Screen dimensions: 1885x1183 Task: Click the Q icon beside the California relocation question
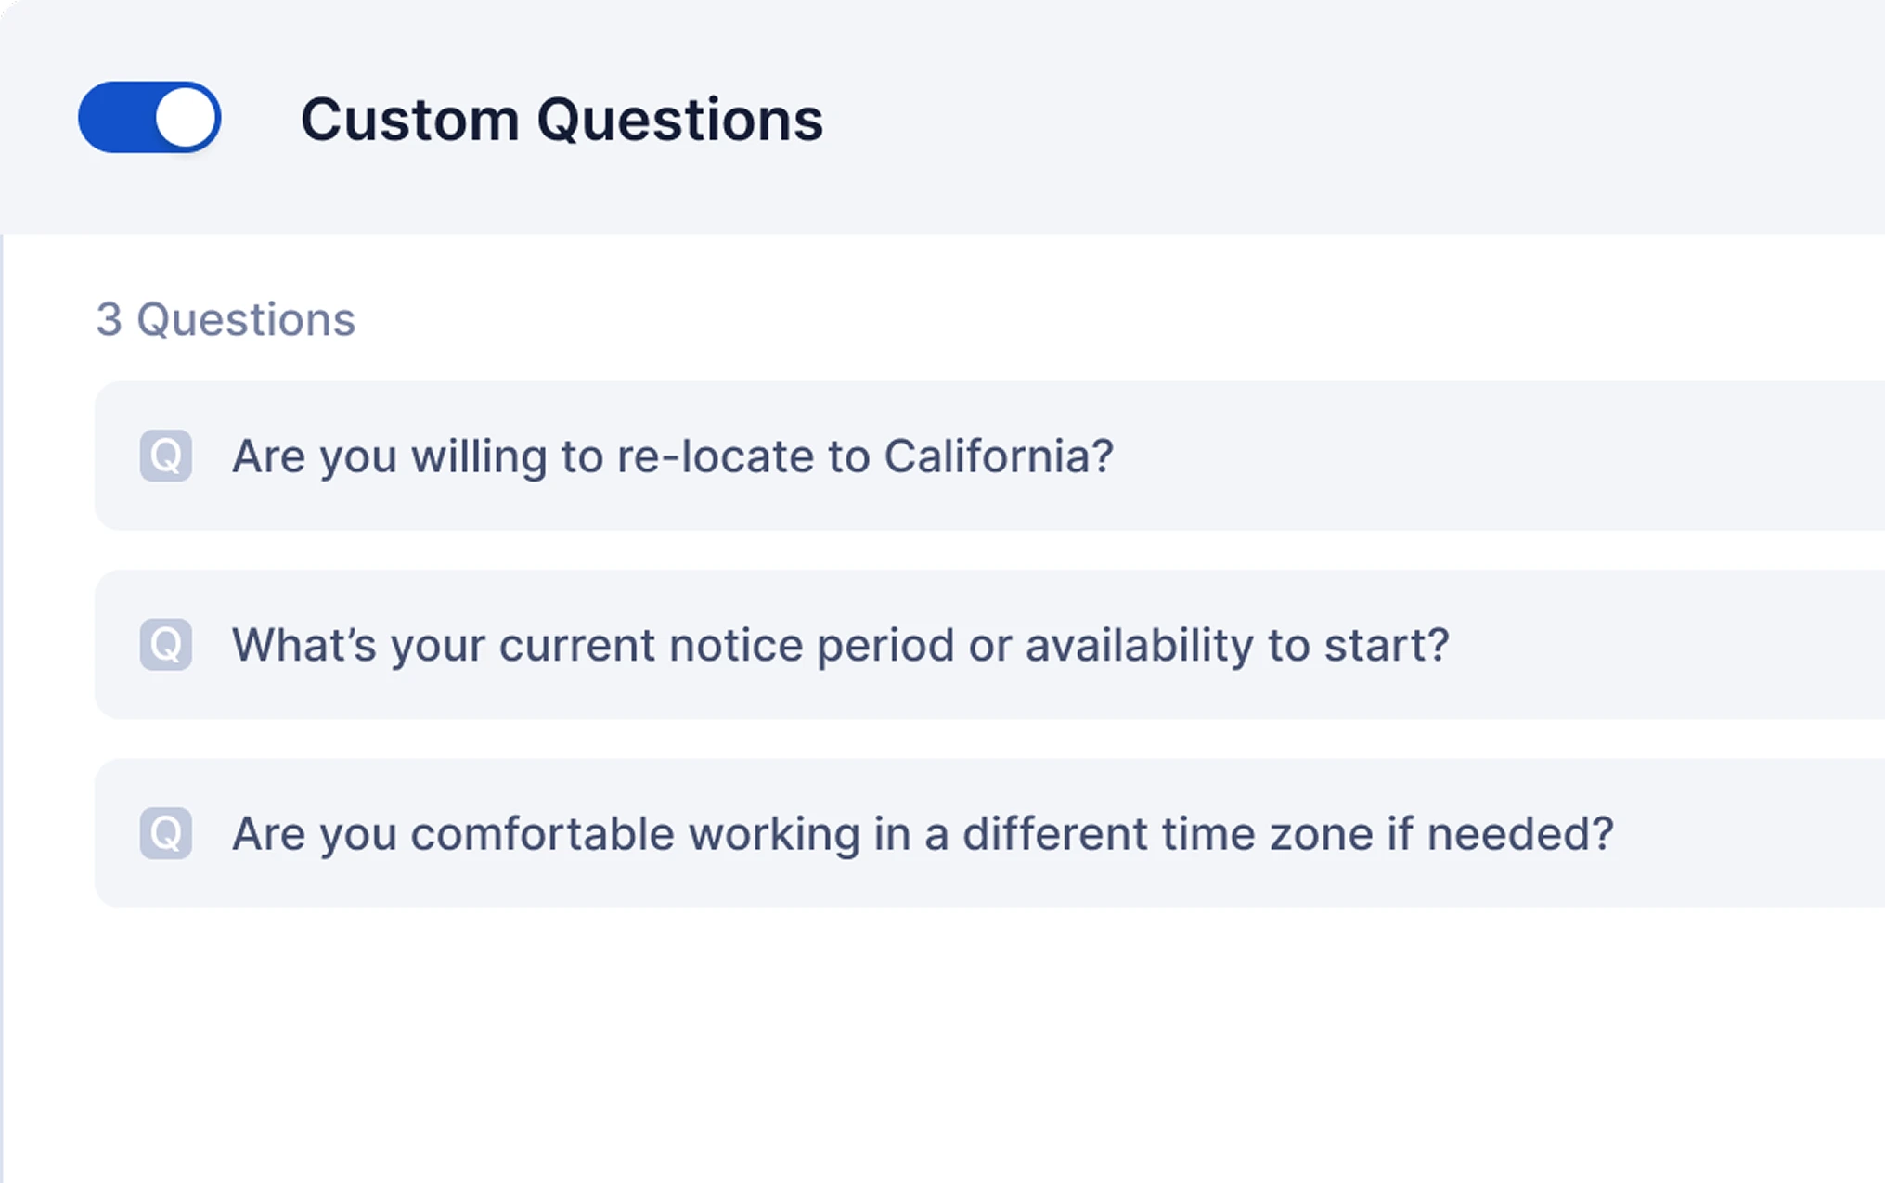(166, 456)
